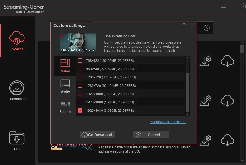Close the Custom settings dialog
The image size is (246, 165).
pyautogui.click(x=192, y=26)
